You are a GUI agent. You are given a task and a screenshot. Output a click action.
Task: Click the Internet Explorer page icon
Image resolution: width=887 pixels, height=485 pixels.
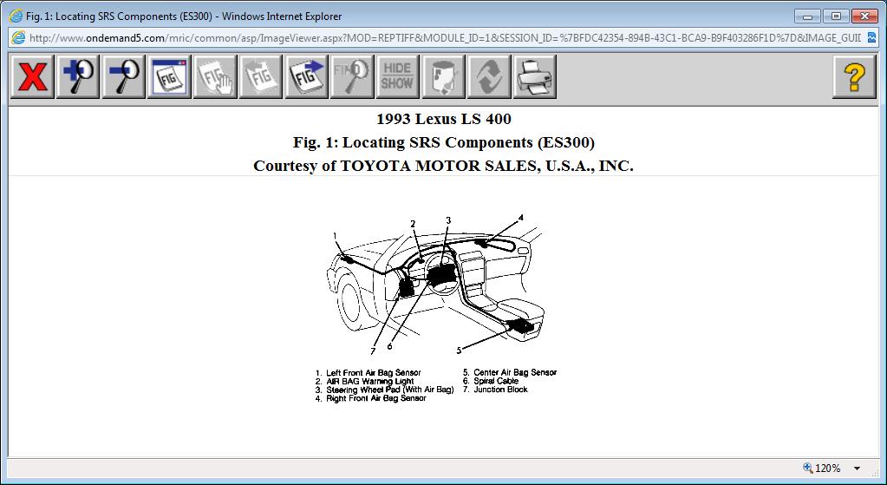(x=18, y=38)
